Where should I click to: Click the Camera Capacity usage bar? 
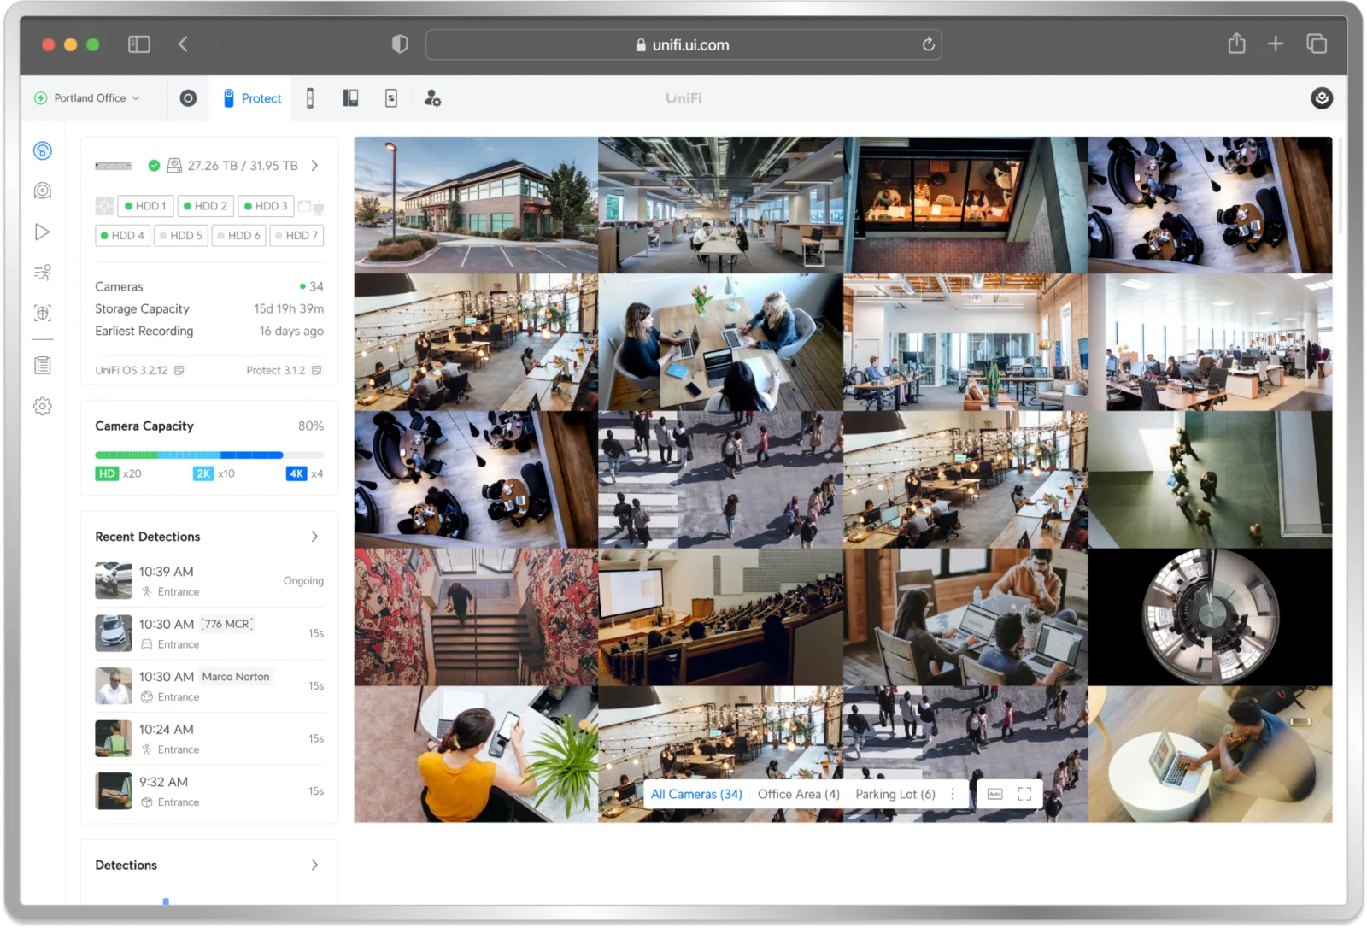[x=209, y=455]
